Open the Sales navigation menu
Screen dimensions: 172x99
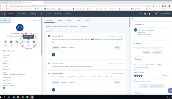[x=42, y=14]
